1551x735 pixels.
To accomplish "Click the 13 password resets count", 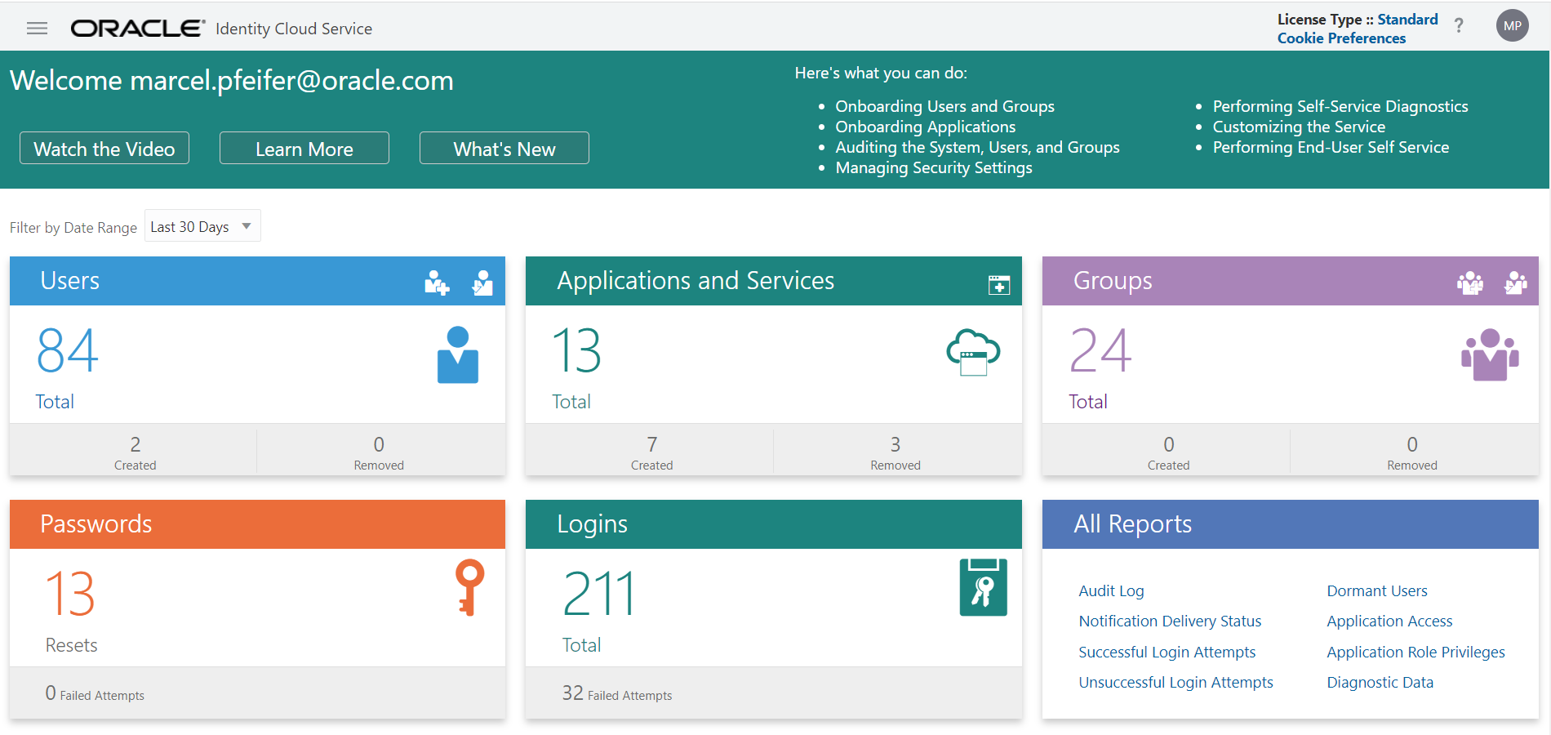I will pos(71,594).
